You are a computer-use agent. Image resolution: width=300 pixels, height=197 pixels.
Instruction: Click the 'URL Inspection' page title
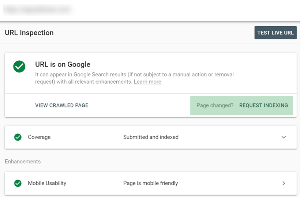click(29, 33)
